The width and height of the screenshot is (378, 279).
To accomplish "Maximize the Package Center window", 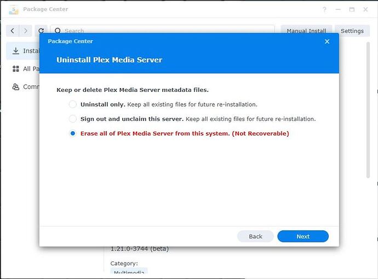I will pyautogui.click(x=352, y=9).
